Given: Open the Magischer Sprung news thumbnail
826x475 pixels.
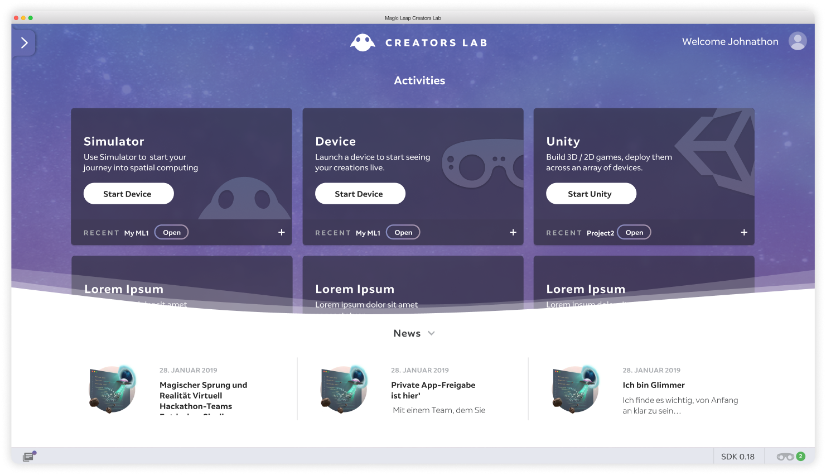Looking at the screenshot, I should (113, 389).
